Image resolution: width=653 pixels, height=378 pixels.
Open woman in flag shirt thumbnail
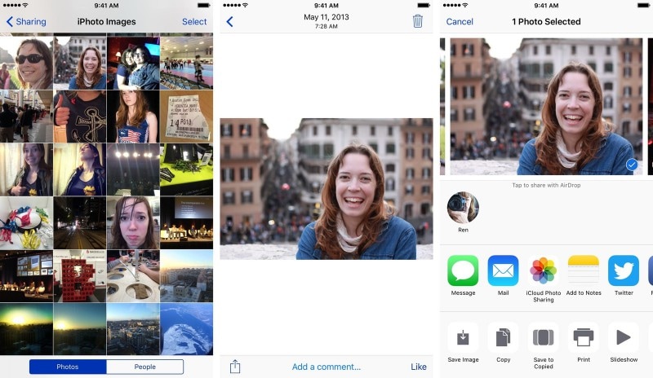(x=133, y=116)
